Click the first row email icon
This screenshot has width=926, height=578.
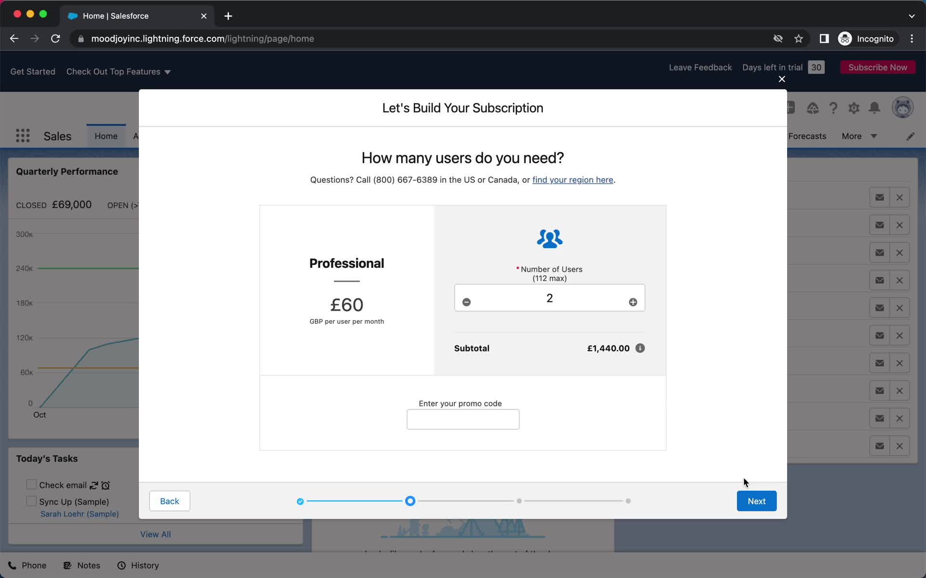[879, 197]
